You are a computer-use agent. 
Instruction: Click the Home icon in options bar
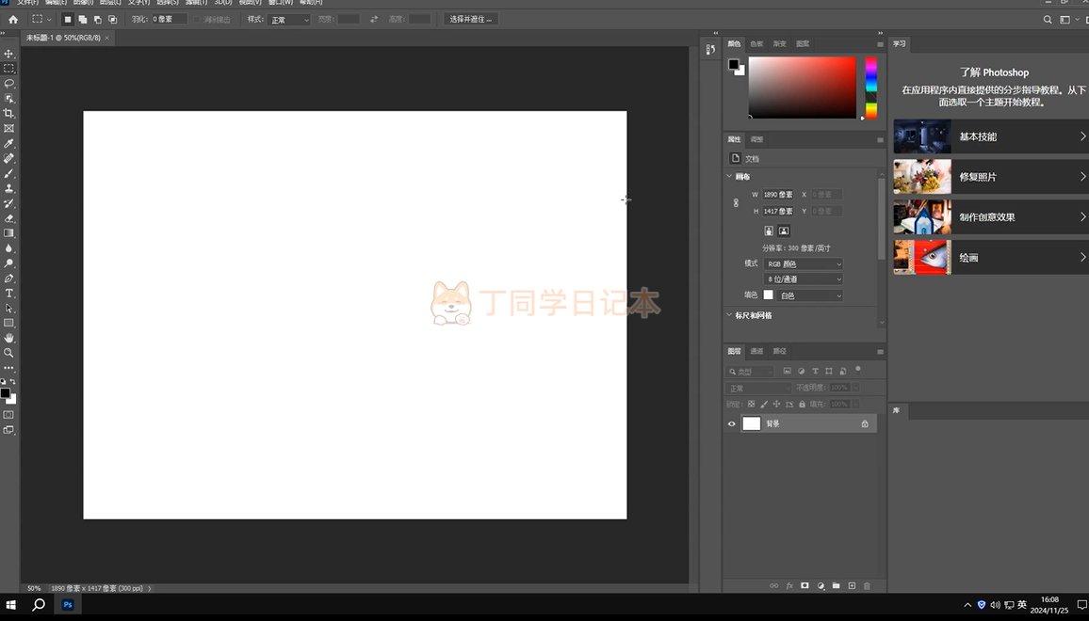(13, 19)
